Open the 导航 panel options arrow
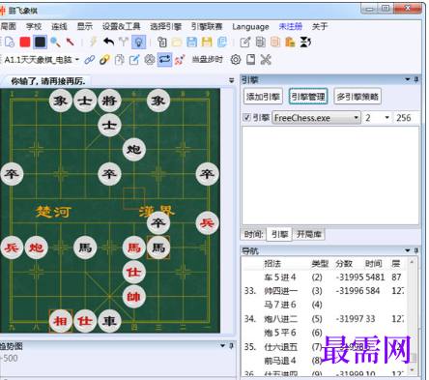Screen dimensions: 429x380 pyautogui.click(x=408, y=250)
